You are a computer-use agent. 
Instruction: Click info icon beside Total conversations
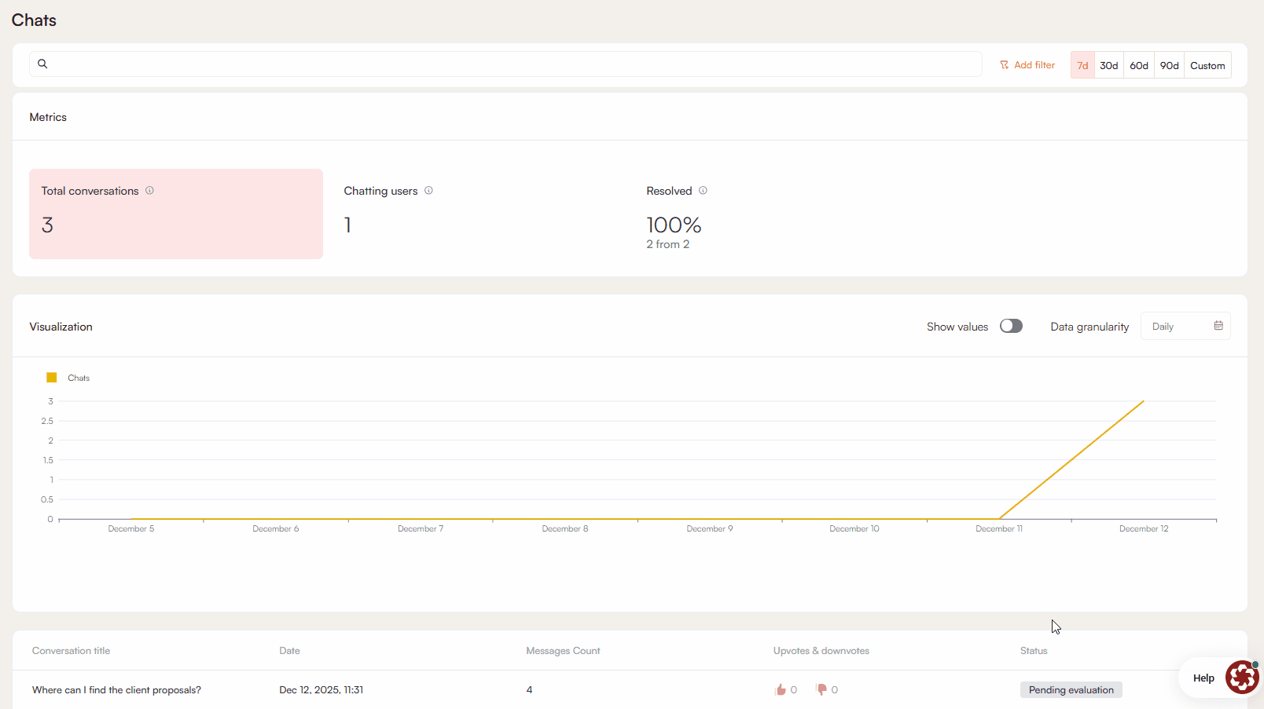[x=149, y=190]
